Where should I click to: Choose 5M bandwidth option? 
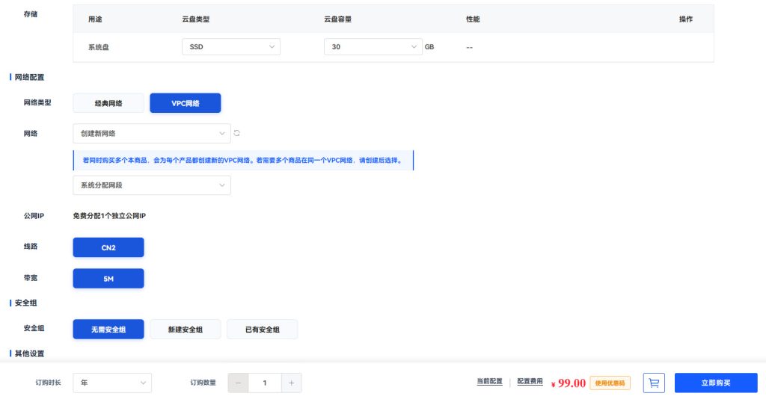[108, 279]
